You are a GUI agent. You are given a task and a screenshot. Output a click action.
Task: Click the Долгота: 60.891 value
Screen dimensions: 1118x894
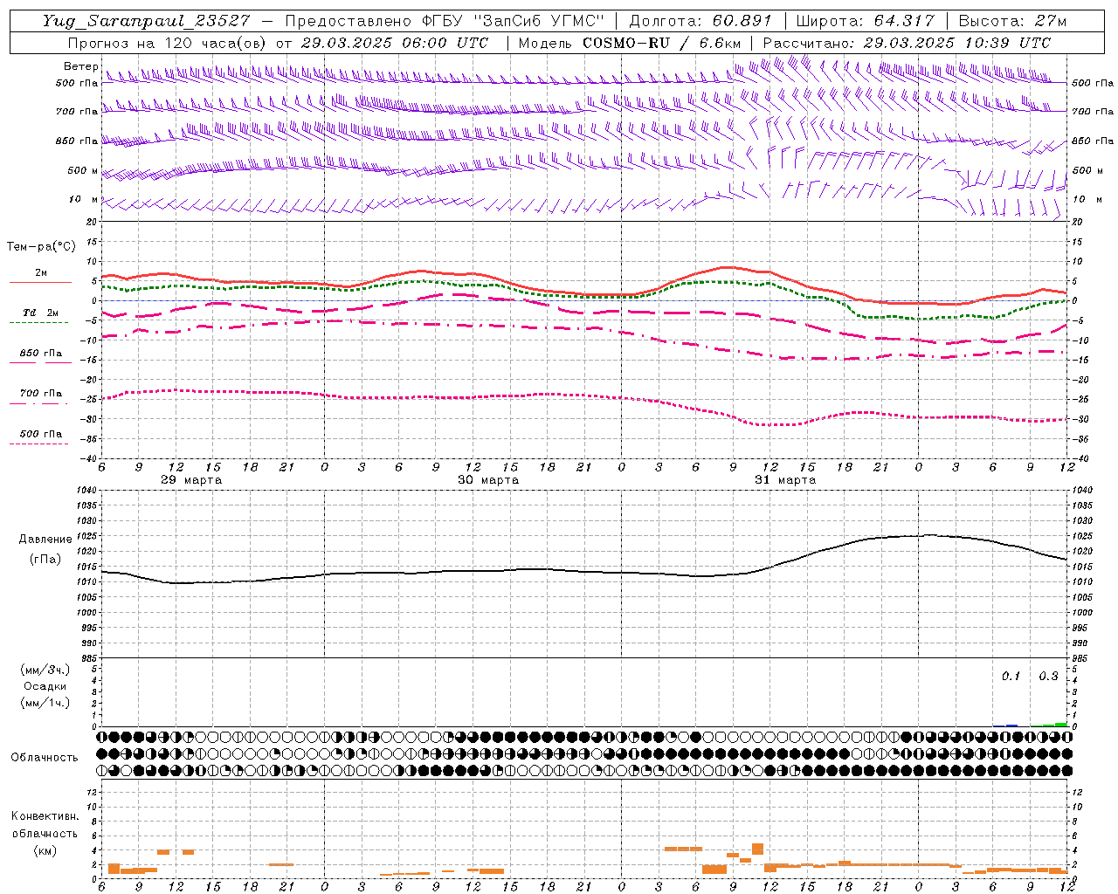point(700,21)
